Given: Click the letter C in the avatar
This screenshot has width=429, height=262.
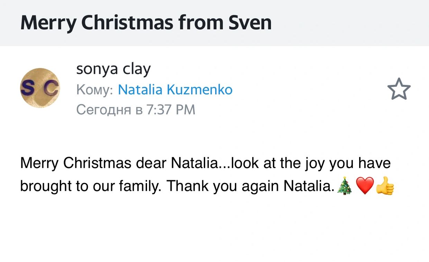Looking at the screenshot, I should pyautogui.click(x=52, y=89).
